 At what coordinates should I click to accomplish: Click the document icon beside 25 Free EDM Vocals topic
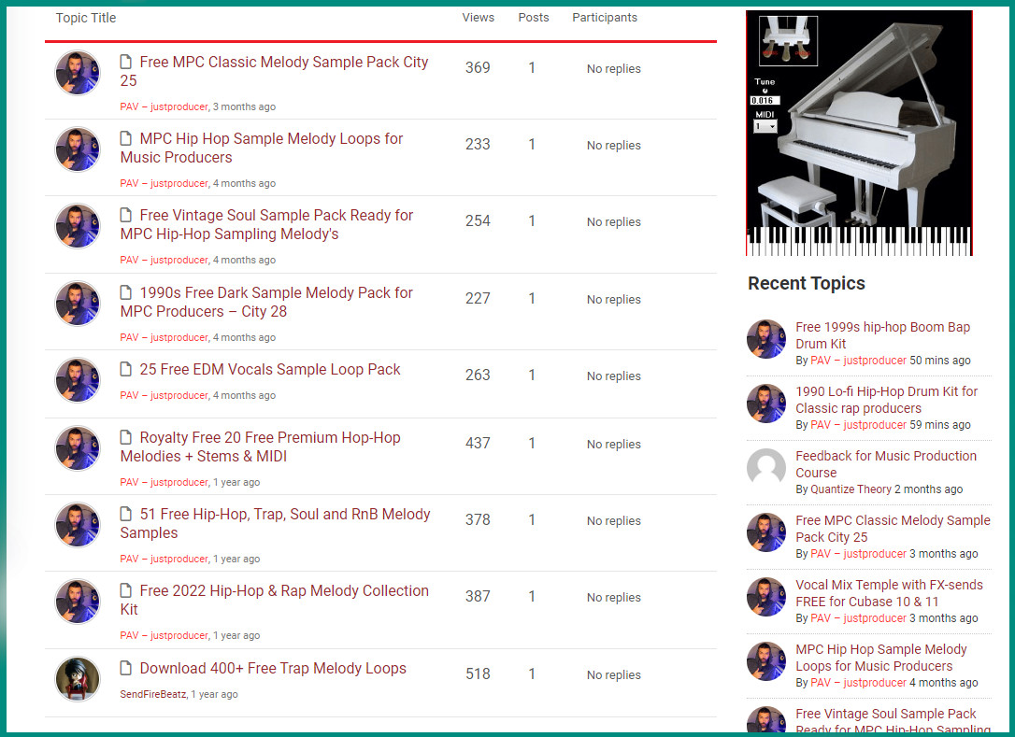pos(126,370)
